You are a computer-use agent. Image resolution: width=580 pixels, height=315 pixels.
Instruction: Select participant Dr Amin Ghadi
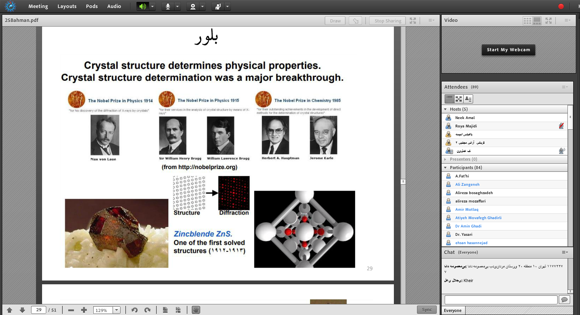(x=505, y=226)
